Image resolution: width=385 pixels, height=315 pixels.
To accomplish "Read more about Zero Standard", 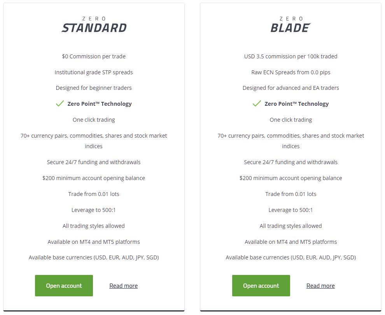I will [x=124, y=286].
